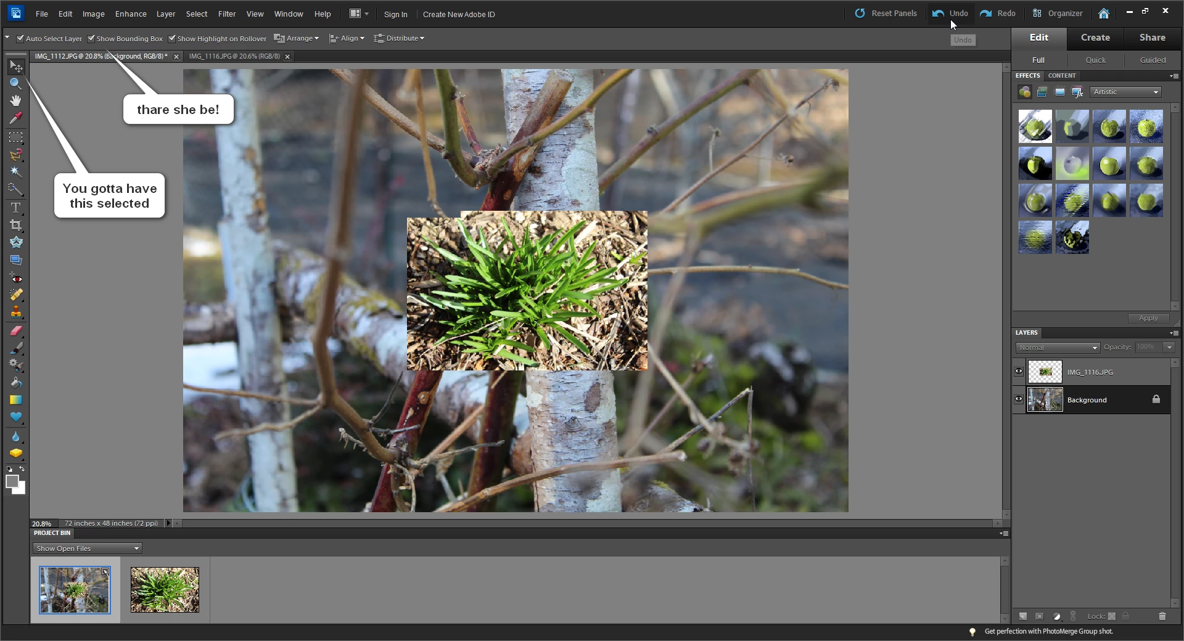Select the Horizontal Type tool
This screenshot has width=1184, height=641.
16,208
